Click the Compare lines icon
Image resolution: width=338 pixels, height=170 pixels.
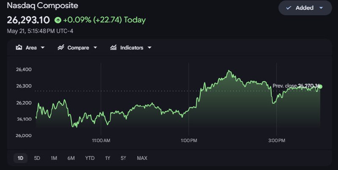[x=61, y=47]
